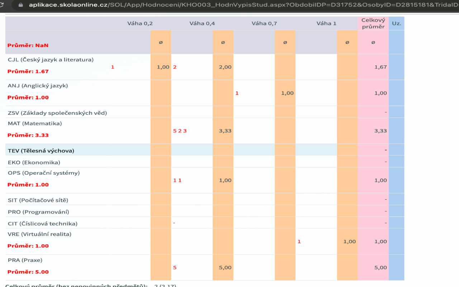Screen dimensions: 459x287
Task: Click Průměr: 1.00 under VRE
Action: tap(28, 246)
